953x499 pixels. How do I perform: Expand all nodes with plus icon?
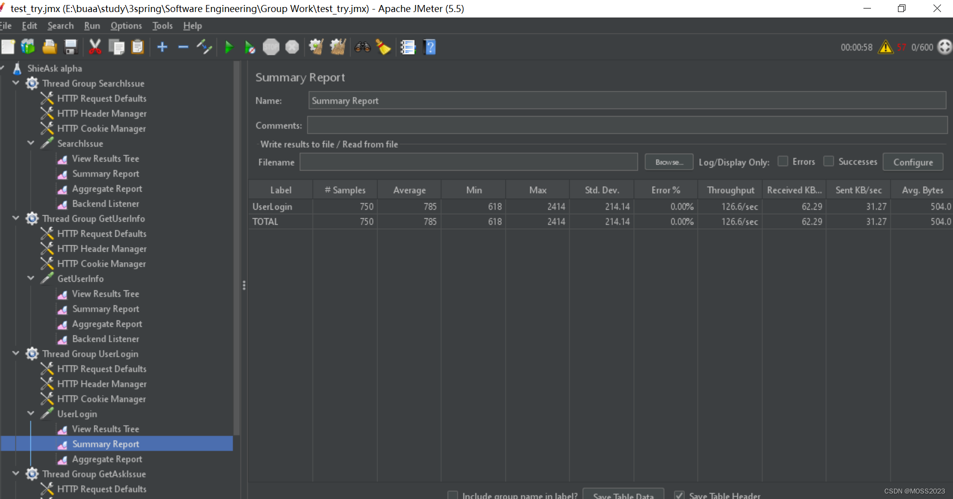162,47
